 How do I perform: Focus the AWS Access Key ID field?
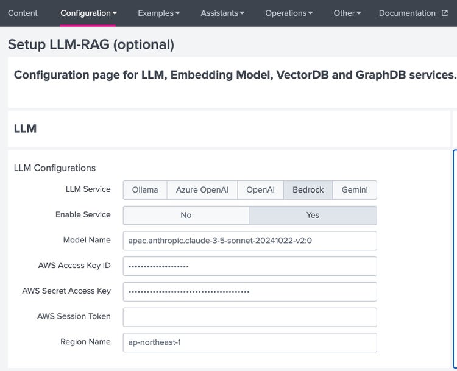[250, 266]
